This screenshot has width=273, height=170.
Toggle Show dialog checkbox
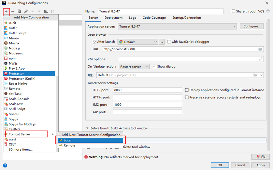pos(155,66)
